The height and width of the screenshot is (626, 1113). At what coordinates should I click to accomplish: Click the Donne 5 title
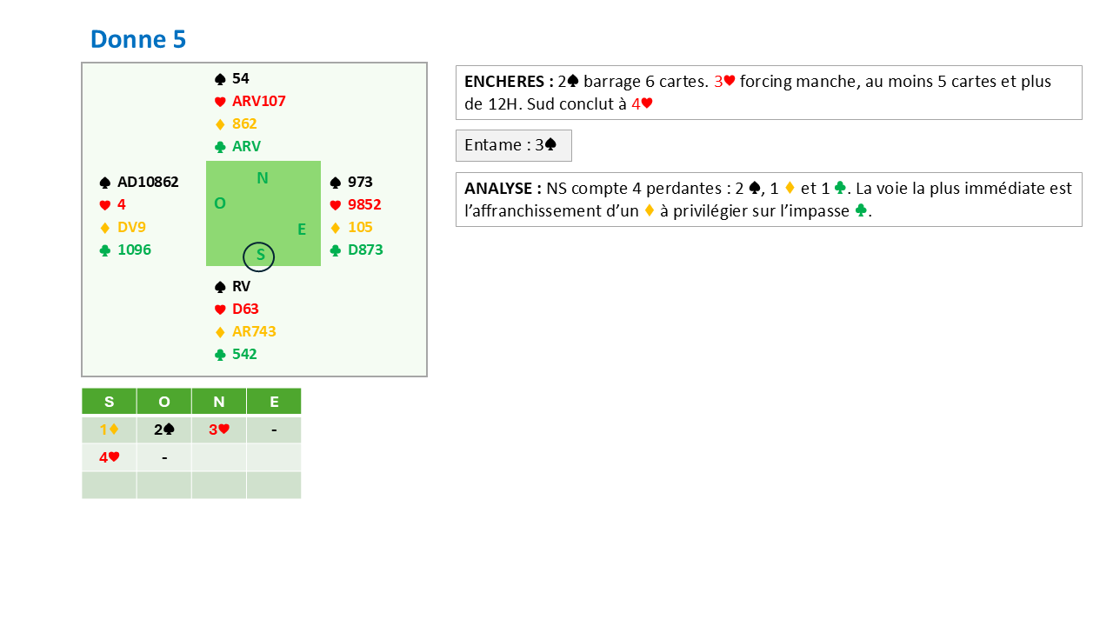pos(138,39)
